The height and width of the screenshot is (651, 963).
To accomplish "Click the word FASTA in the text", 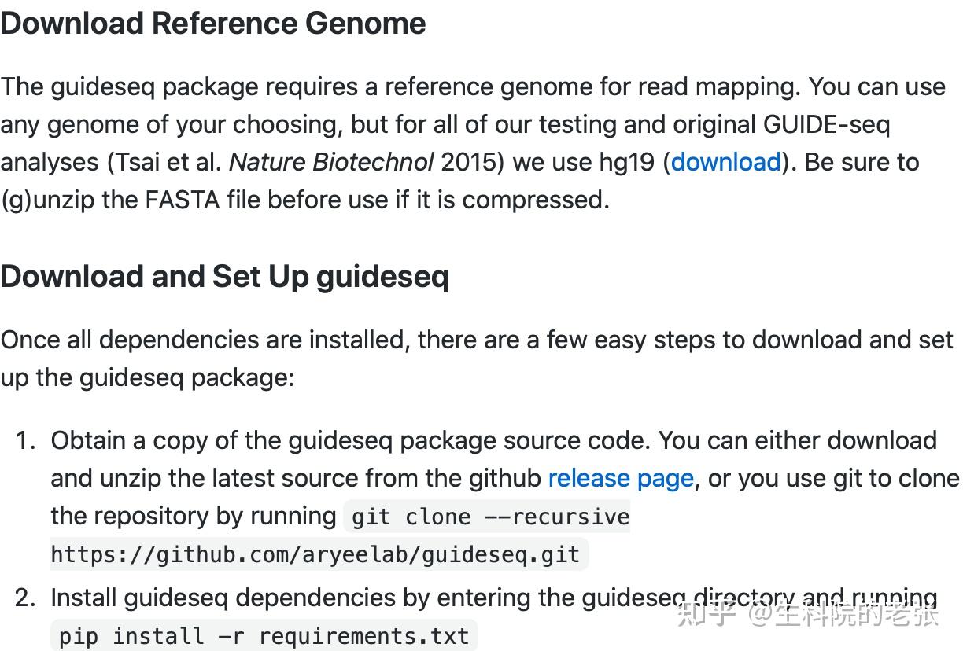I will tap(183, 200).
